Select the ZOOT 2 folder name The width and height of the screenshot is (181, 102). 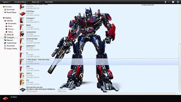click(x=29, y=73)
